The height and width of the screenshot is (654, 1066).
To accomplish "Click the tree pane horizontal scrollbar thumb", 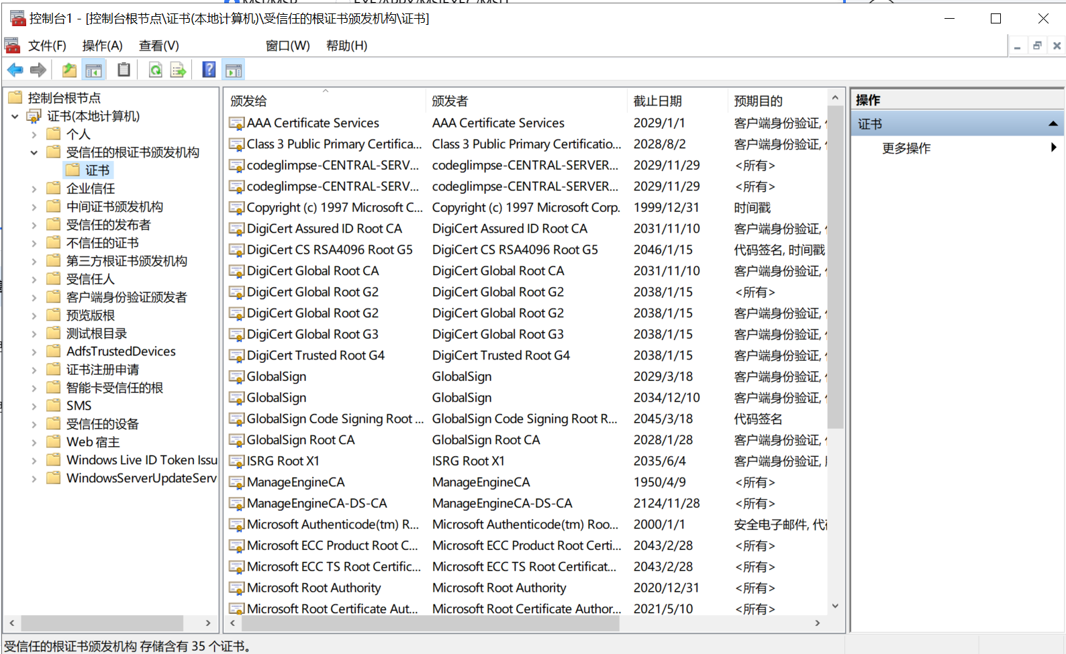I will tap(101, 623).
